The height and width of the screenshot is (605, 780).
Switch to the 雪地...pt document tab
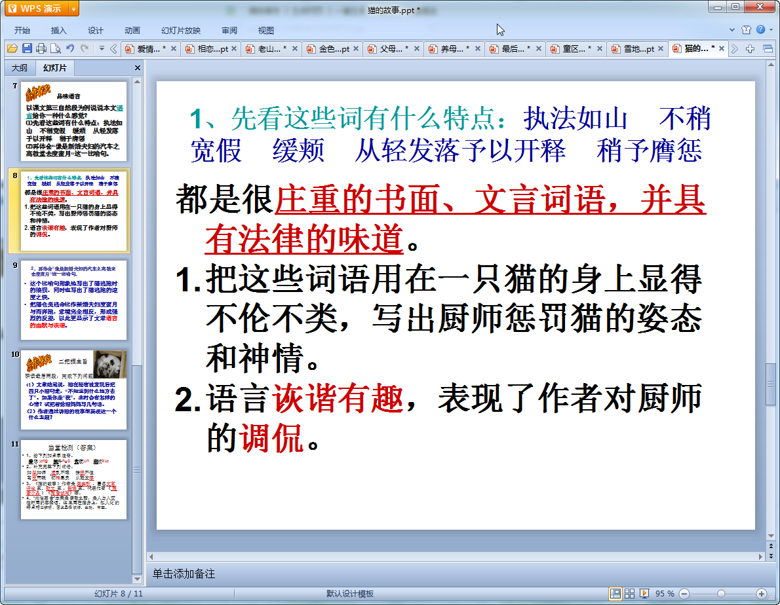[x=638, y=48]
